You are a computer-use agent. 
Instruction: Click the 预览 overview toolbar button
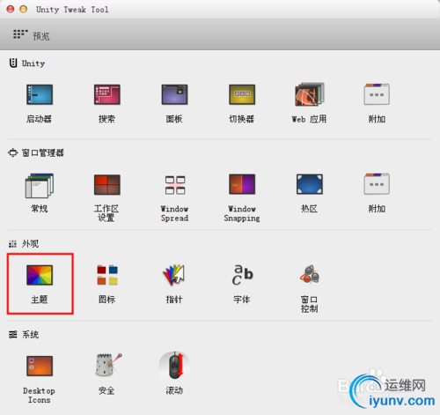pyautogui.click(x=32, y=35)
